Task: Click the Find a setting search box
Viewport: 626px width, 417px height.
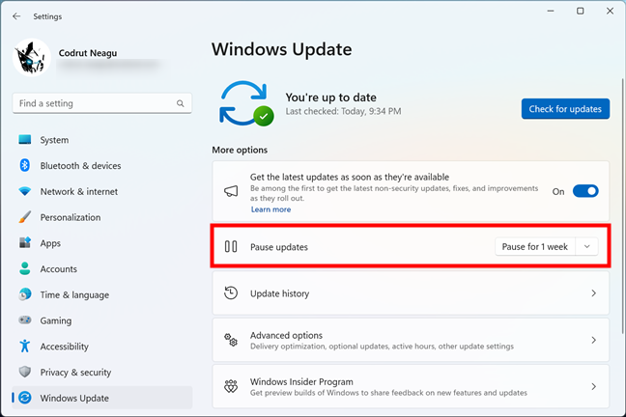Action: click(x=101, y=103)
